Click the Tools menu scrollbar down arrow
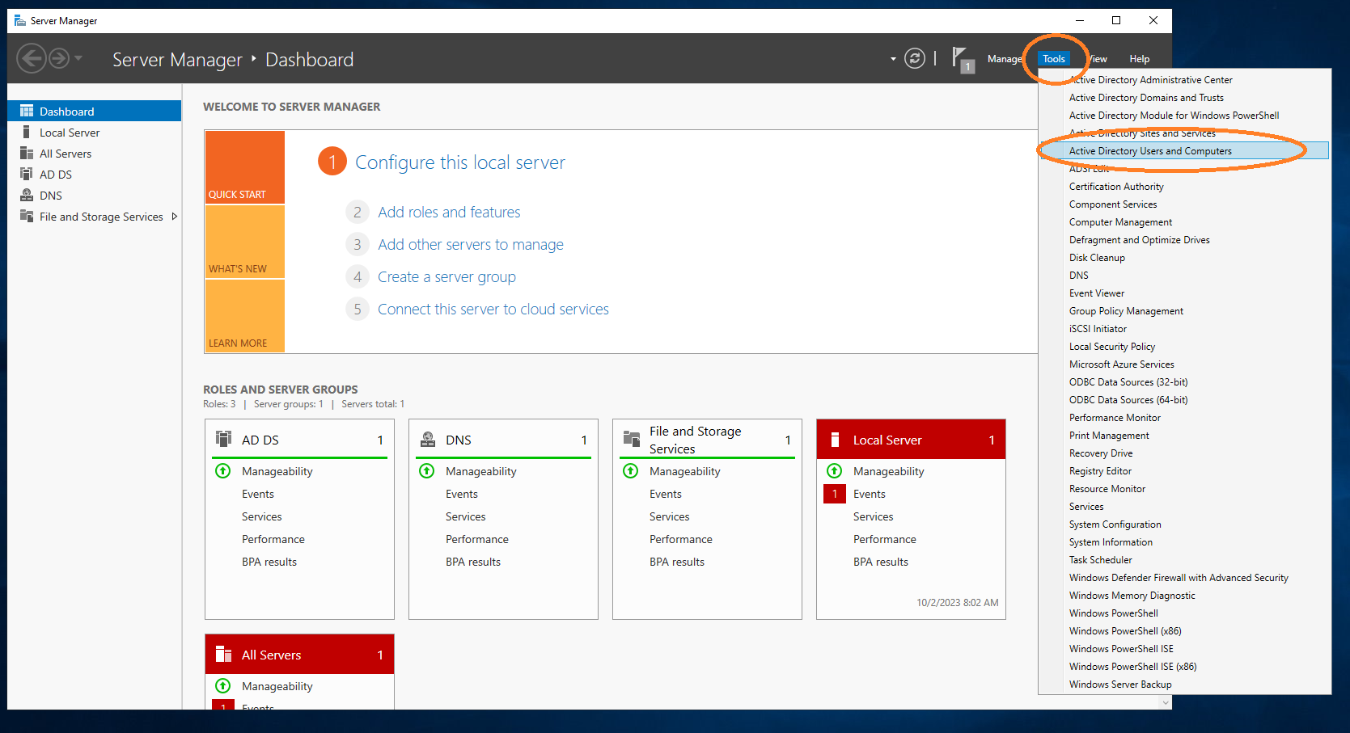Viewport: 1350px width, 733px height. pyautogui.click(x=1165, y=702)
